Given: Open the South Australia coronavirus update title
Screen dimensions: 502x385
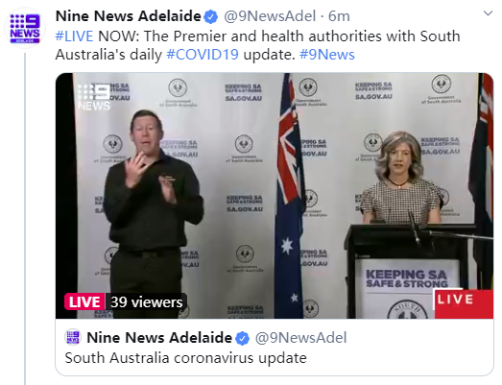Looking at the screenshot, I should pyautogui.click(x=185, y=358).
